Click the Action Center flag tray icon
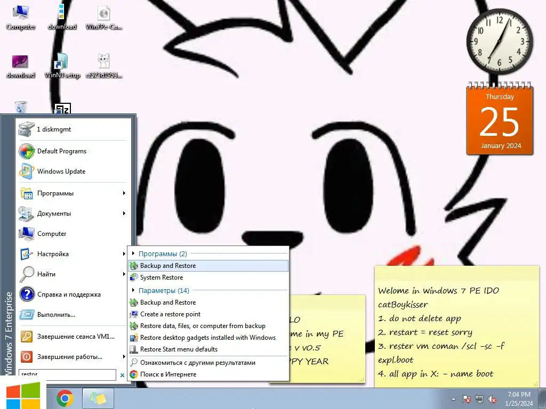 [x=466, y=399]
